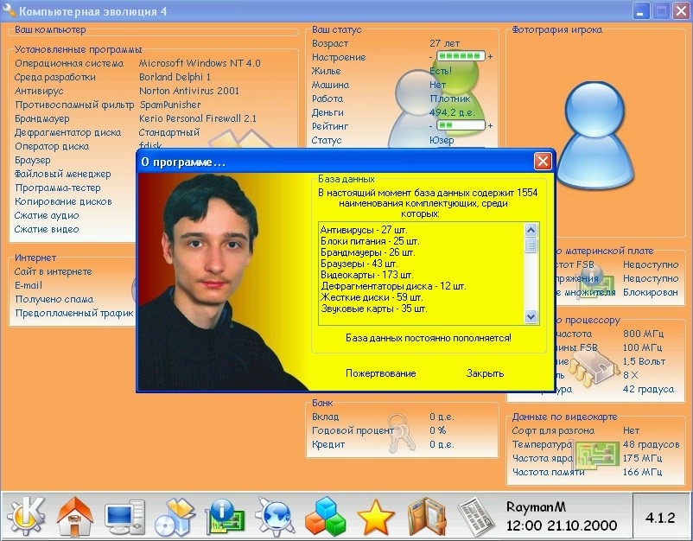The image size is (693, 541).
Task: Click the colored cubes icon
Action: (x=325, y=517)
